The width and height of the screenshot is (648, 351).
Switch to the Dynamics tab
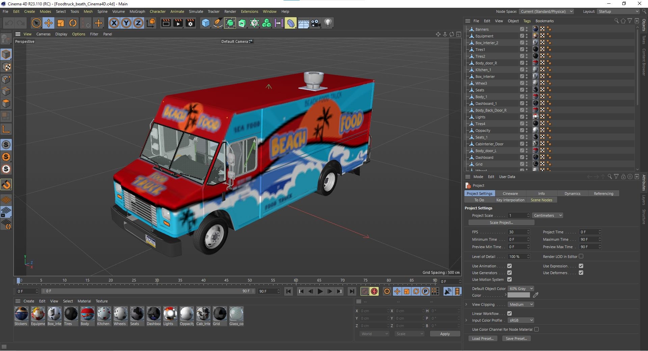(x=572, y=194)
